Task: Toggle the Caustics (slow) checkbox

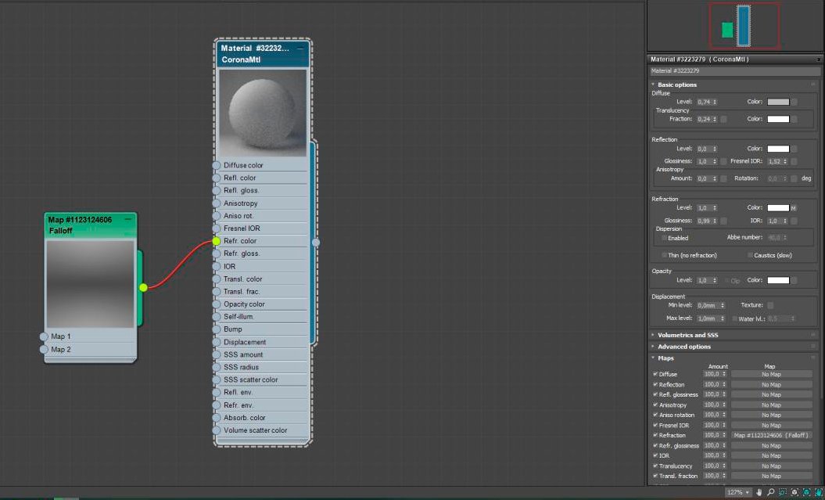Action: [751, 255]
